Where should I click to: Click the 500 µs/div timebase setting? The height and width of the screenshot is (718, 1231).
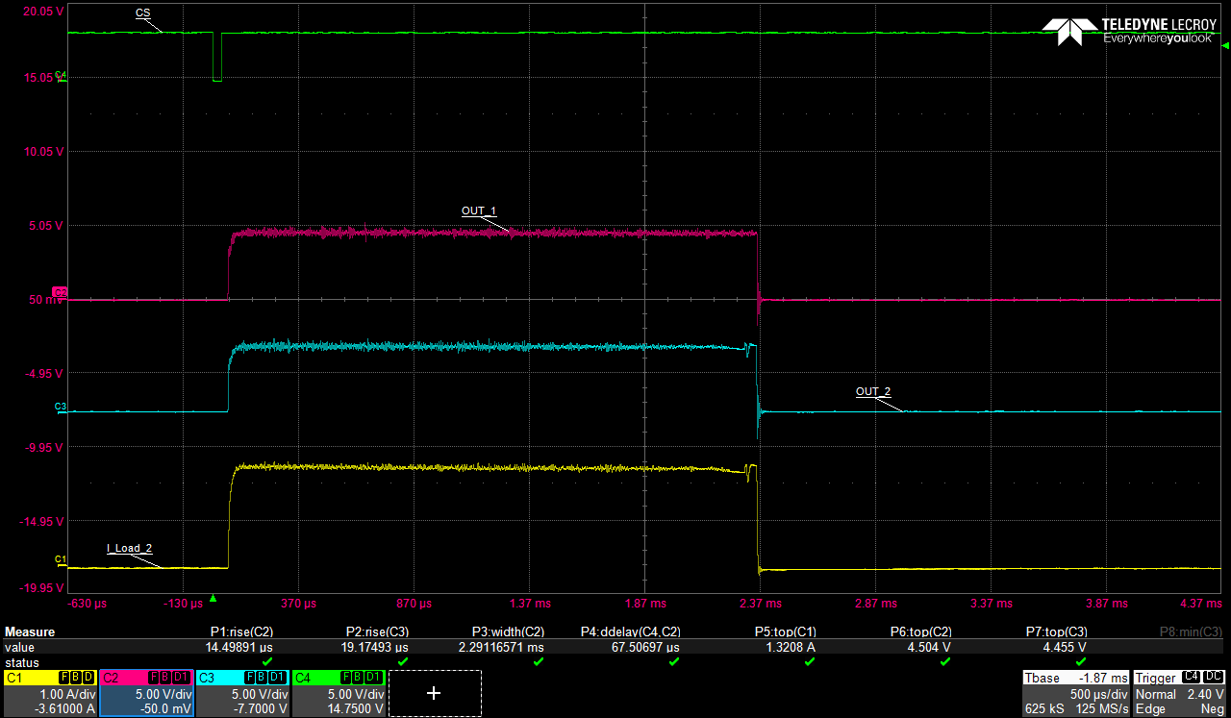[1099, 694]
